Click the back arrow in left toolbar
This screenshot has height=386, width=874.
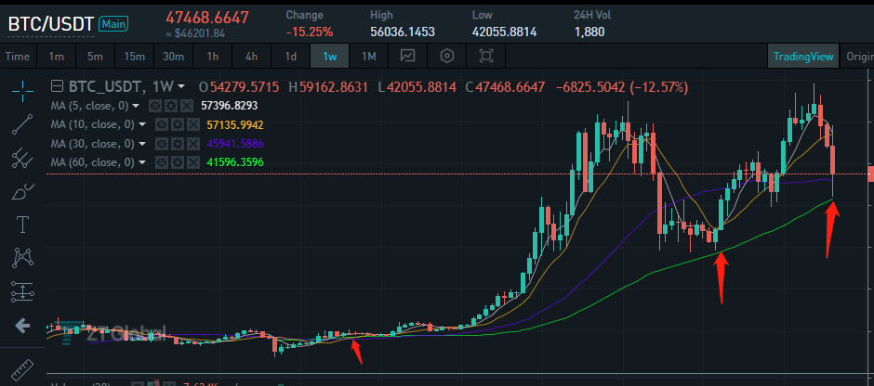tap(22, 326)
